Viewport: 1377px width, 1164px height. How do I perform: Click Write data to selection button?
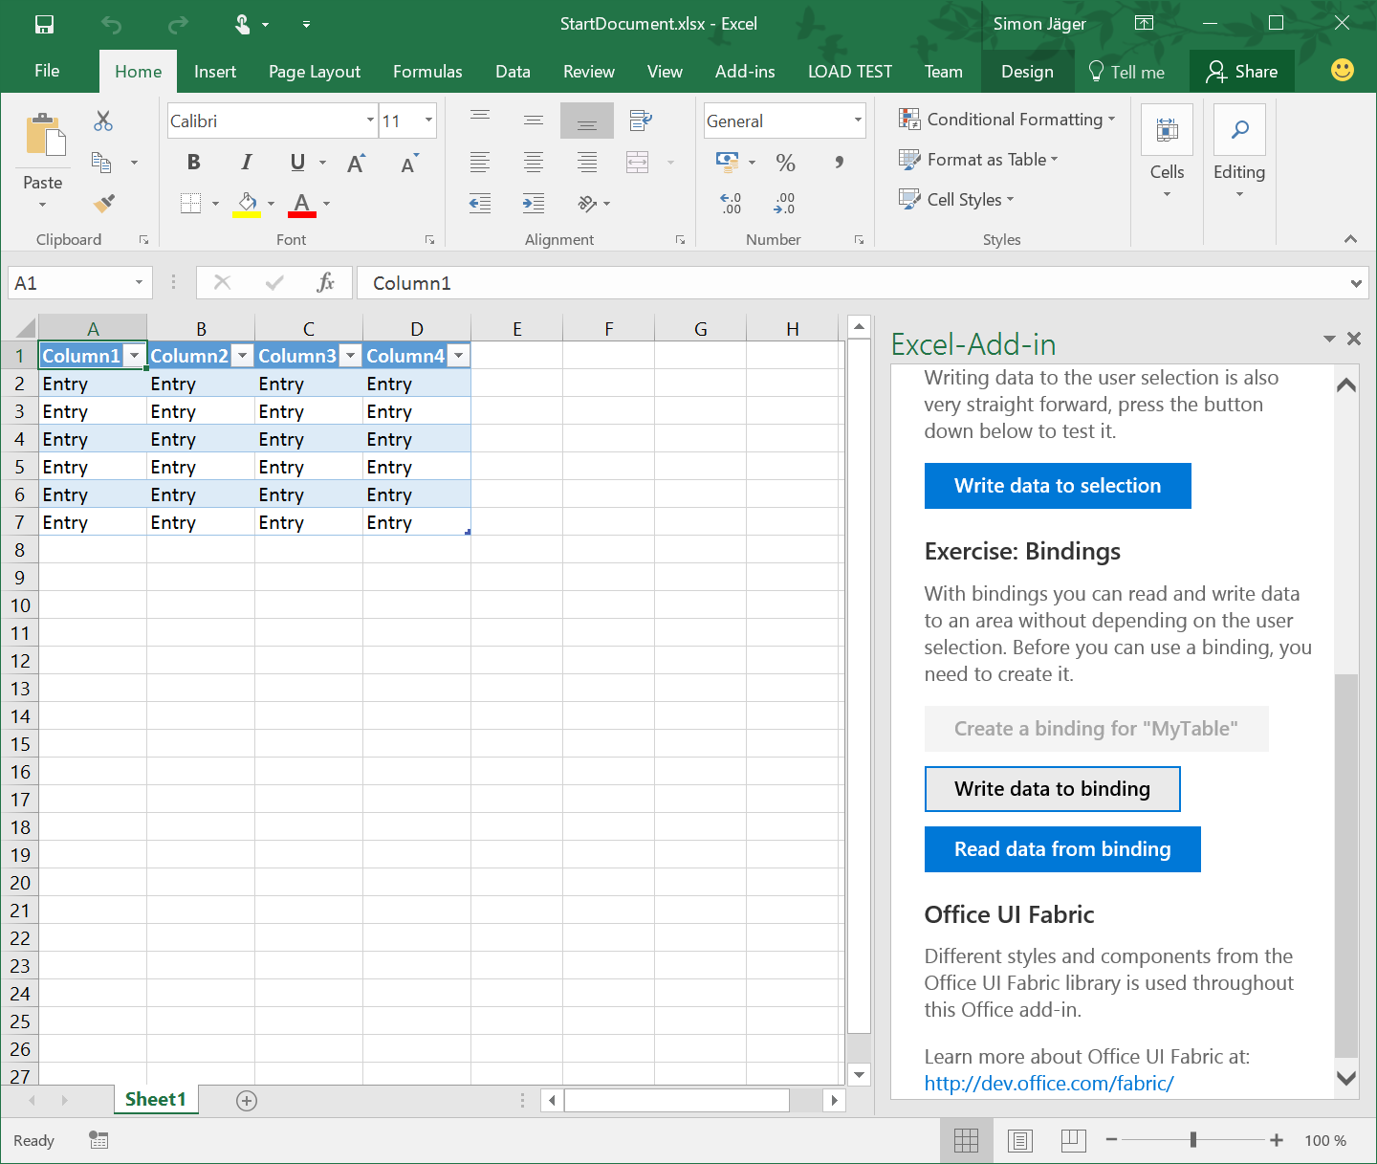(x=1058, y=486)
